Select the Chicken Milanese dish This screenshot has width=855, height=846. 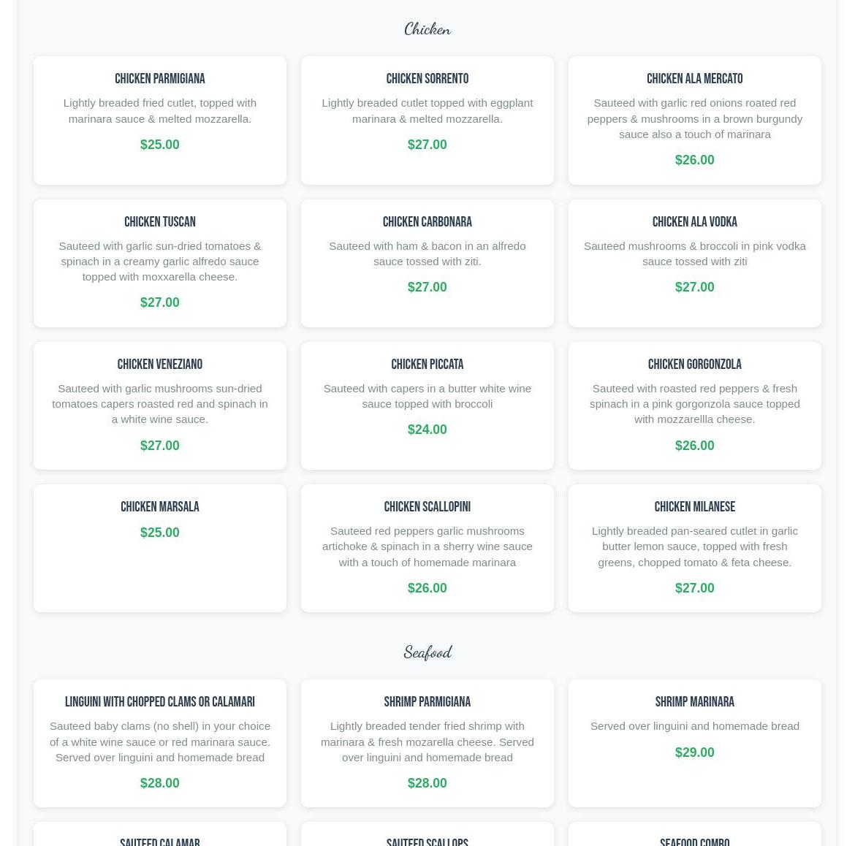pyautogui.click(x=695, y=549)
